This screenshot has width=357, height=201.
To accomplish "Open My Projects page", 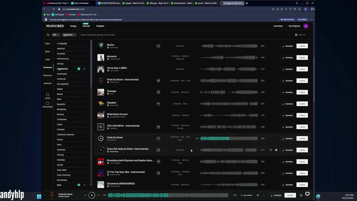I will [x=294, y=26].
